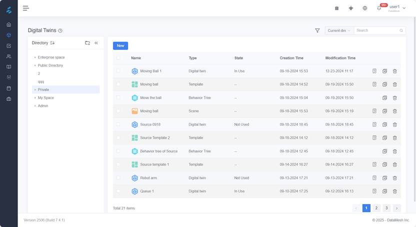The height and width of the screenshot is (227, 416).
Task: Click the notification bell icon
Action: pos(378,8)
